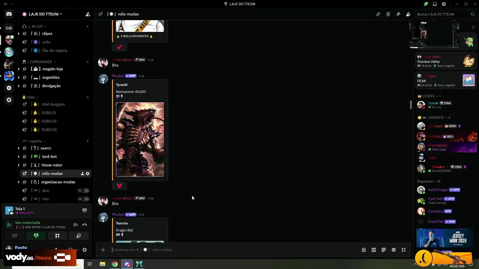Create channel in Subs category
The height and width of the screenshot is (269, 479).
coord(88,97)
